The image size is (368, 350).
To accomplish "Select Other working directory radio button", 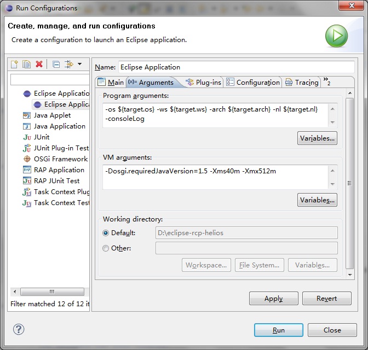I will pos(106,248).
